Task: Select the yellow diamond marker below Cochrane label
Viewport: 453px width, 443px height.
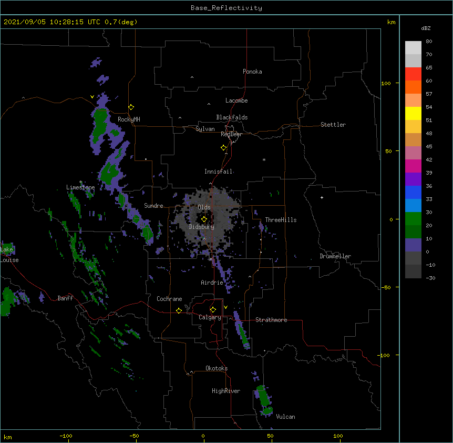Action: pyautogui.click(x=179, y=310)
